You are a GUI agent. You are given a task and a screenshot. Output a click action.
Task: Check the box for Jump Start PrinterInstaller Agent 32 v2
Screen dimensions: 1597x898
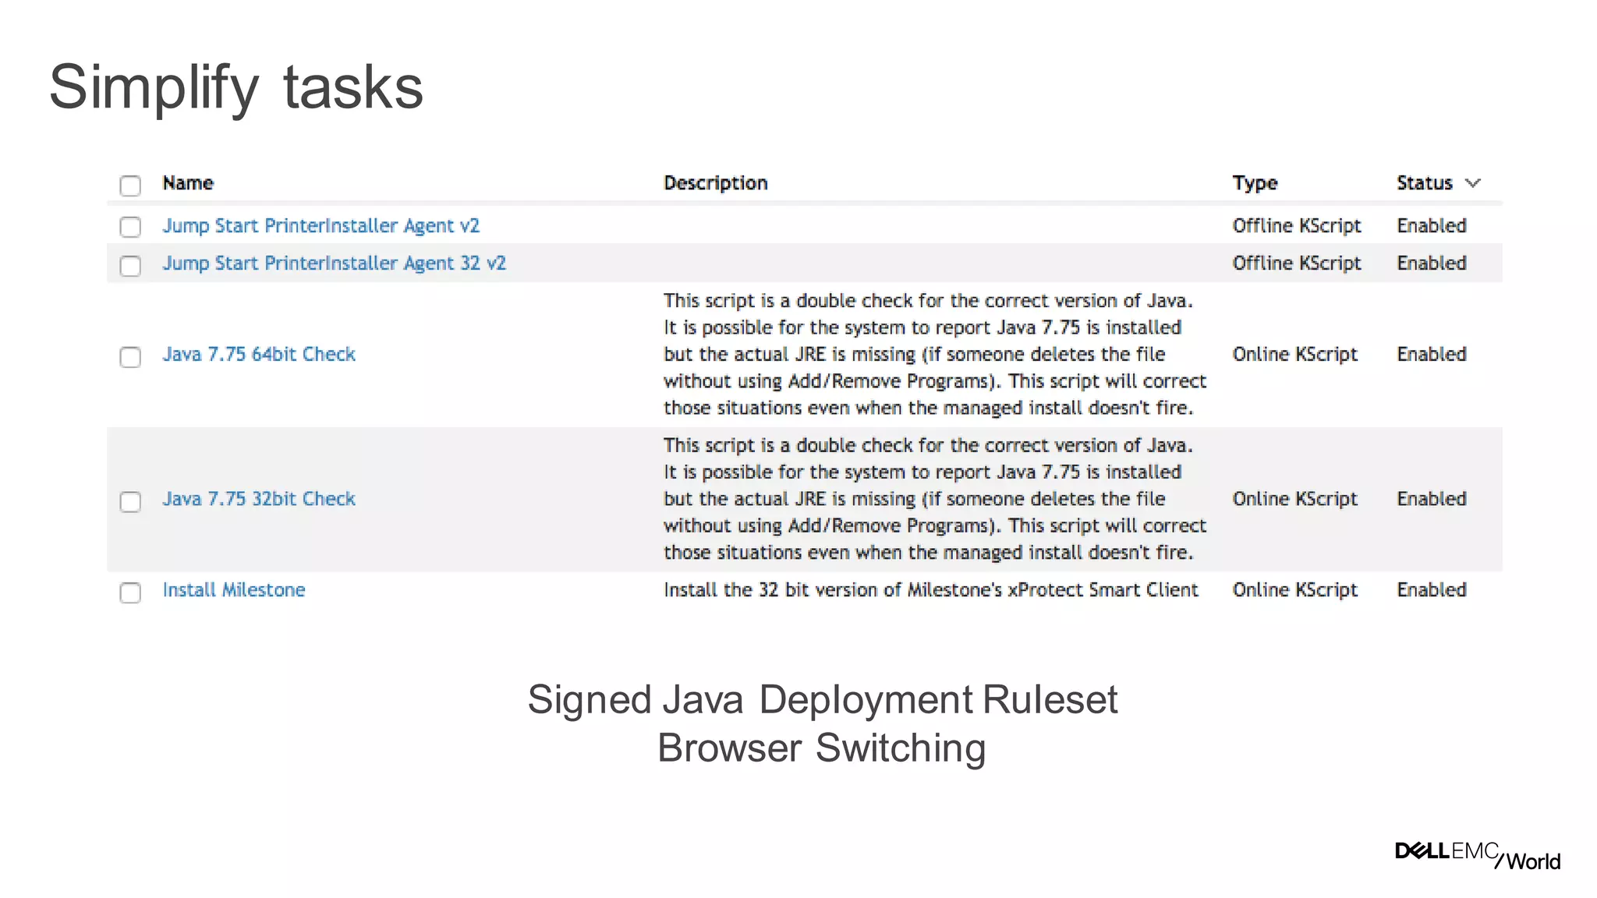point(130,266)
